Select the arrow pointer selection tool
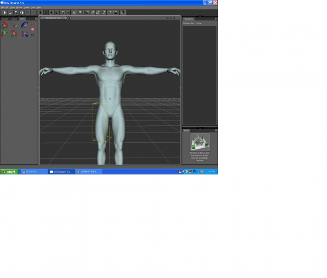This screenshot has height=278, width=327. click(40, 13)
